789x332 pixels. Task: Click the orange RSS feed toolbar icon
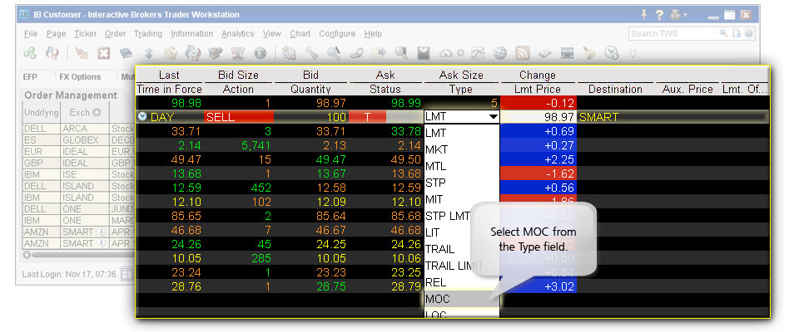(523, 52)
